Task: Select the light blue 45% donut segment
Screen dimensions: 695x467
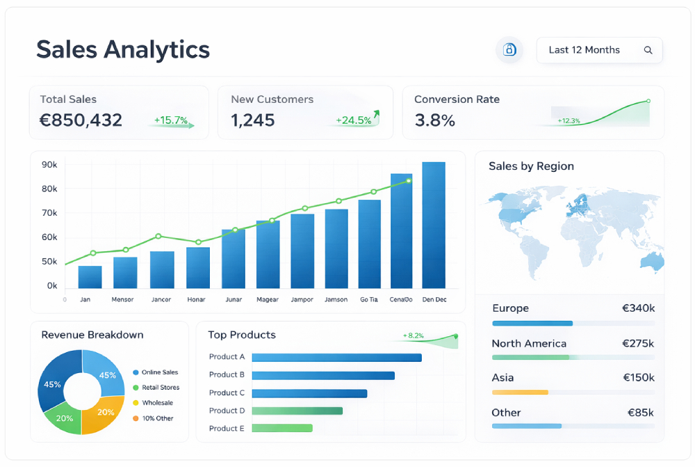Action: click(x=107, y=373)
